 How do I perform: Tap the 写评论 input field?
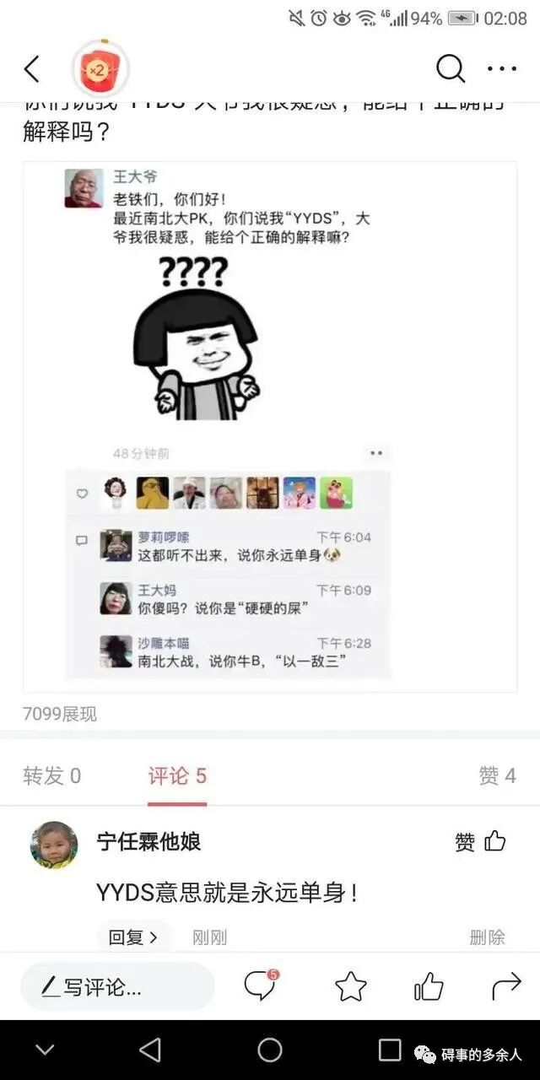coord(117,985)
